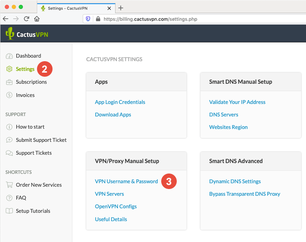Click the Settings gear icon in sidebar
Screen dimensions: 306x242
tap(9, 69)
